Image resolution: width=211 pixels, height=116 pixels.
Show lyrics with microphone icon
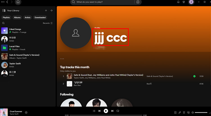tap(180, 112)
